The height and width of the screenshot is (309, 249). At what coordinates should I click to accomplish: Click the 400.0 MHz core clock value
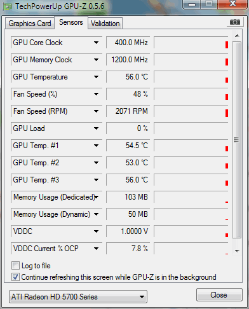pyautogui.click(x=128, y=43)
